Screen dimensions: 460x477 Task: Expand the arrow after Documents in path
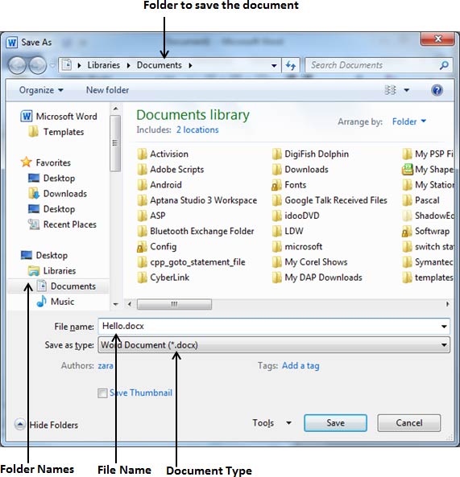pos(190,65)
